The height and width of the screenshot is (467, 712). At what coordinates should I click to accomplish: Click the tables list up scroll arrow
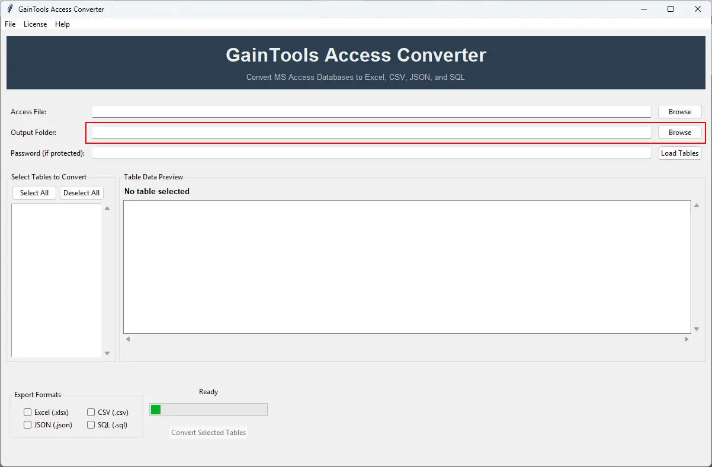point(107,208)
